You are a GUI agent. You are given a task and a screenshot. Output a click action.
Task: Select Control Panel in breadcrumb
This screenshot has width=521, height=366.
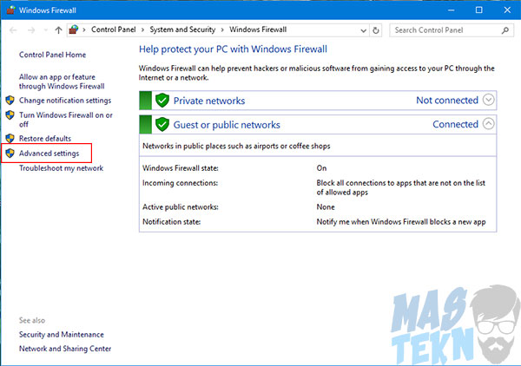[113, 29]
